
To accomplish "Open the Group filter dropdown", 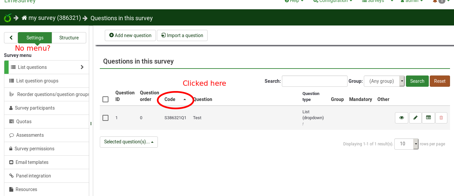I will pyautogui.click(x=384, y=81).
